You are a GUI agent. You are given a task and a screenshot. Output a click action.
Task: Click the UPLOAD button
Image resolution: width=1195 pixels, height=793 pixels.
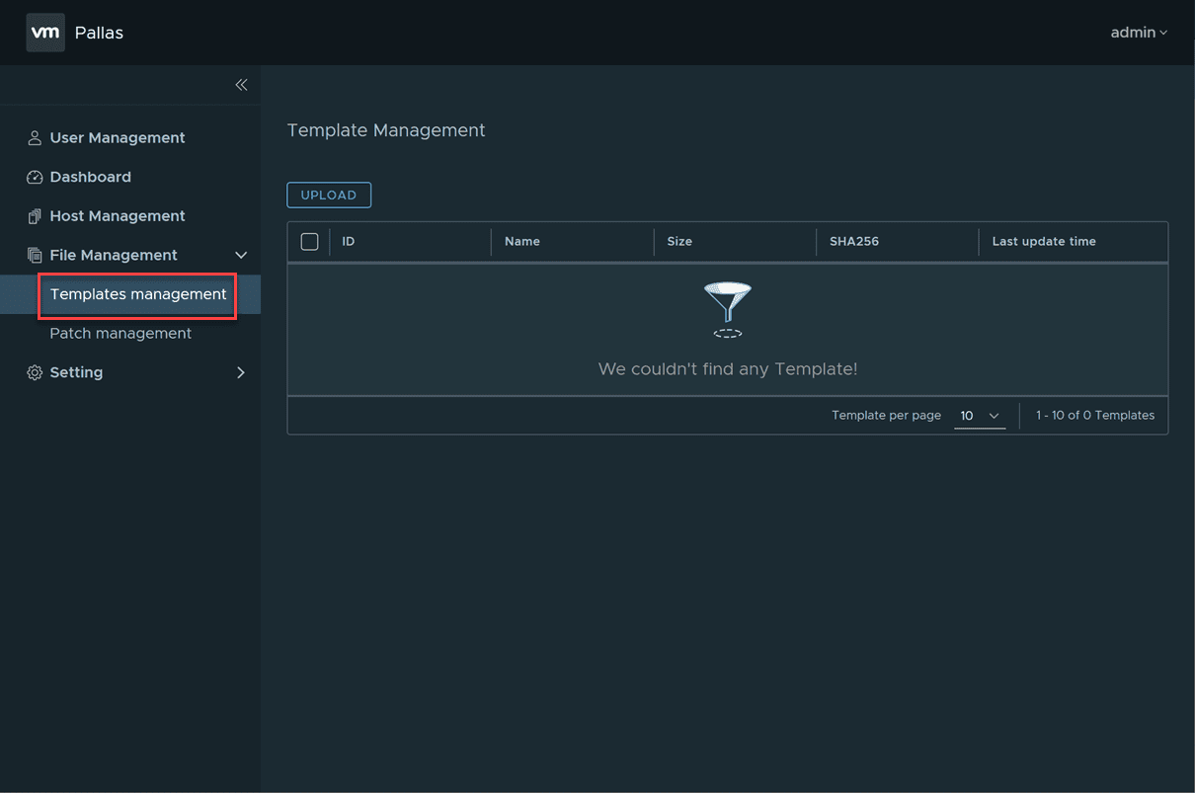pos(329,196)
